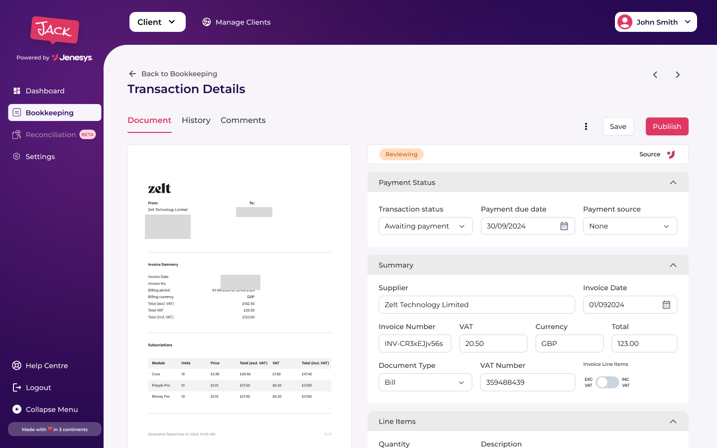The height and width of the screenshot is (448, 717).
Task: Click the Jenesys source logo icon
Action: pyautogui.click(x=671, y=154)
